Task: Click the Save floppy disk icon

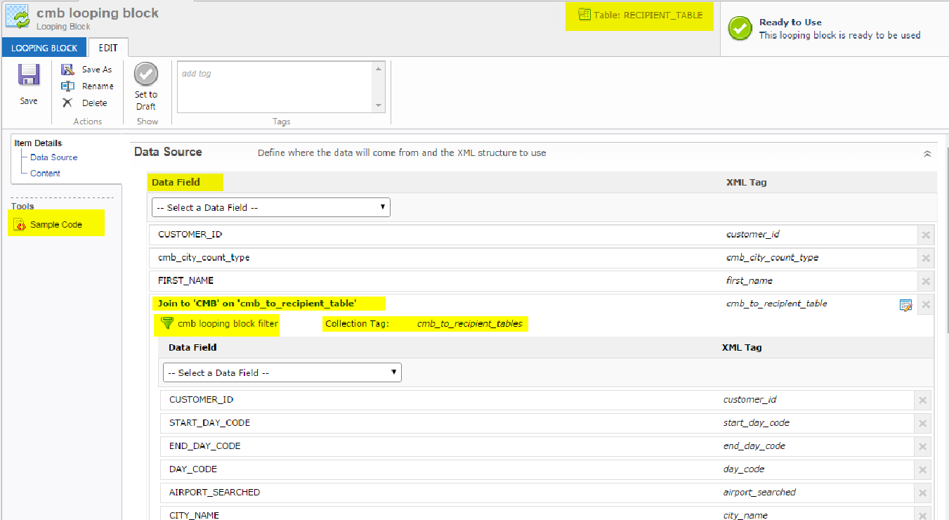Action: pyautogui.click(x=29, y=76)
